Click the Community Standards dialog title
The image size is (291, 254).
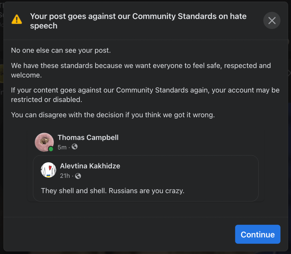(x=138, y=21)
